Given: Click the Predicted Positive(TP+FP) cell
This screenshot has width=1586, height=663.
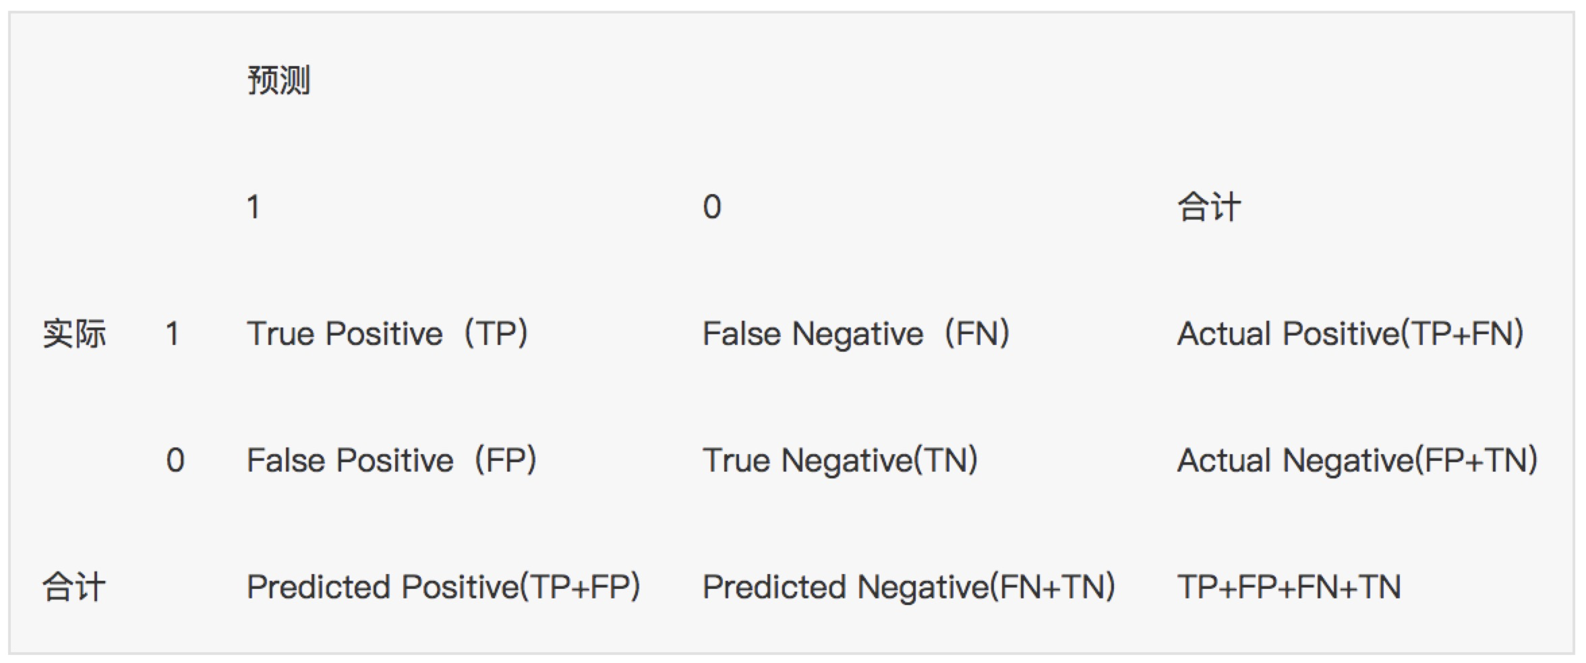Looking at the screenshot, I should [x=444, y=587].
